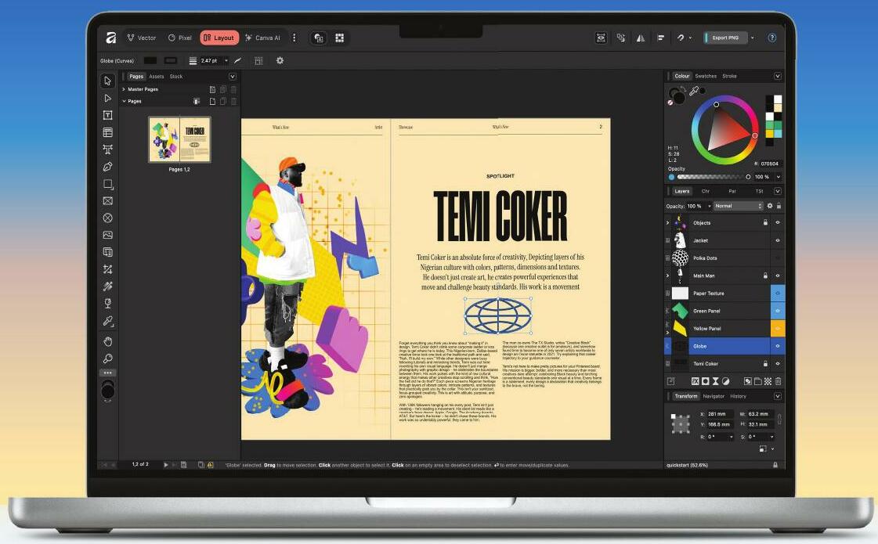
Task: Select the Vector Crop tool
Action: pos(107,269)
